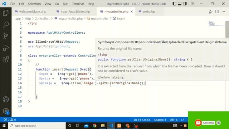
Task: Close the mycontroller.php tab
Action: [x=132, y=11]
